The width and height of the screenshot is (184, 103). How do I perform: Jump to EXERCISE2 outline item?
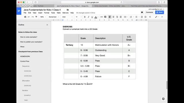[x=28, y=76]
